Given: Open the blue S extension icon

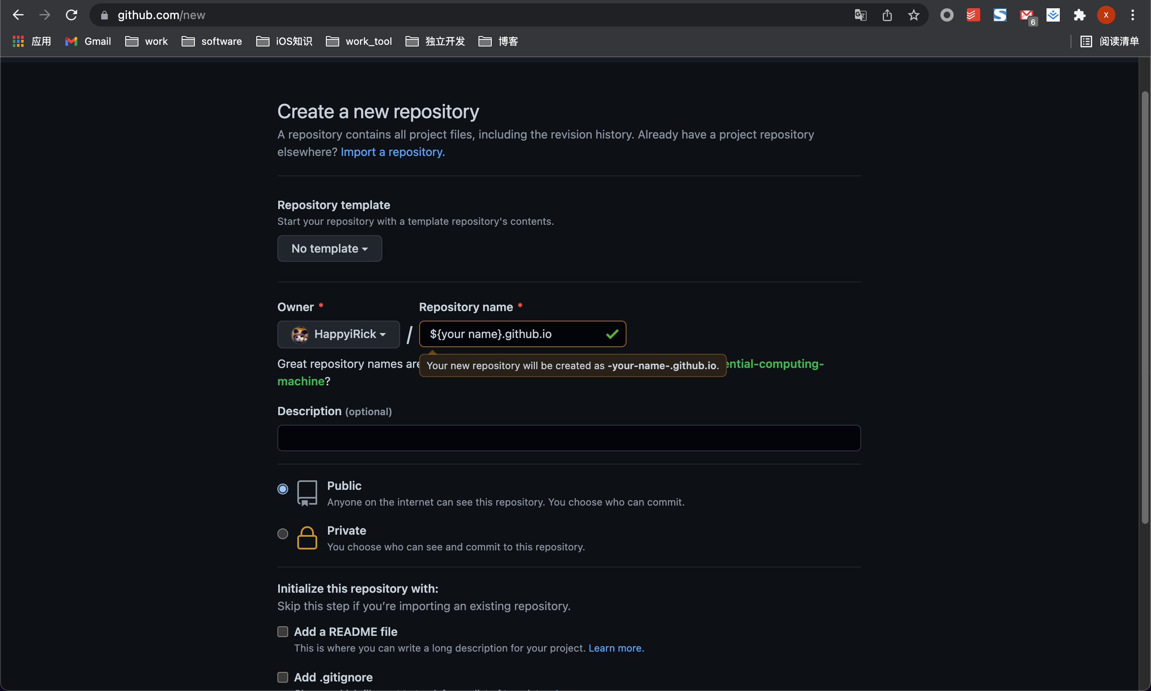Looking at the screenshot, I should click(1000, 15).
